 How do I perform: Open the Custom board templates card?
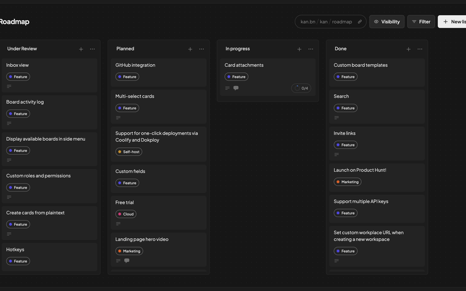point(377,72)
